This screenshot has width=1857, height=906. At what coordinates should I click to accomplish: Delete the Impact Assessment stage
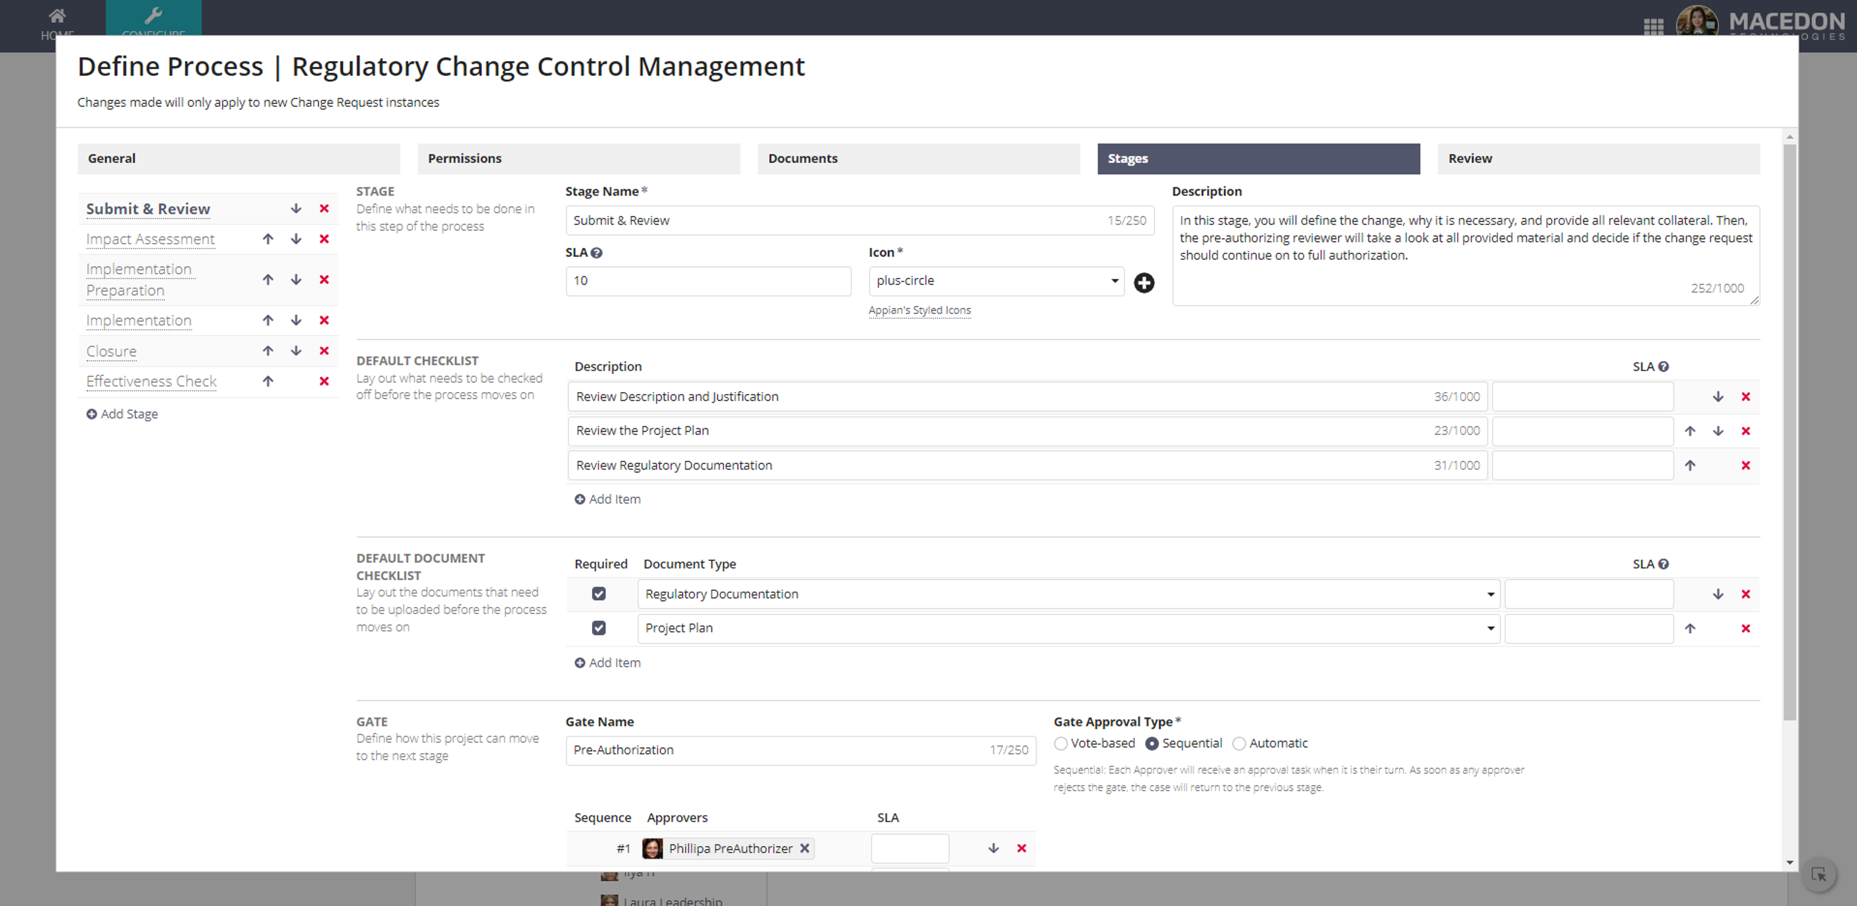tap(324, 239)
